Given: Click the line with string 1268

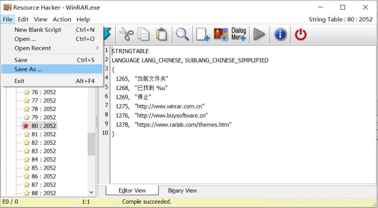Looking at the screenshot, I should point(141,88).
